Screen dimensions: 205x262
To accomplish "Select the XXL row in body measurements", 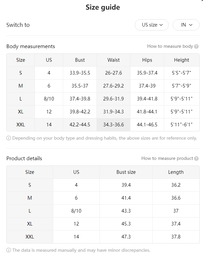I will point(103,125).
